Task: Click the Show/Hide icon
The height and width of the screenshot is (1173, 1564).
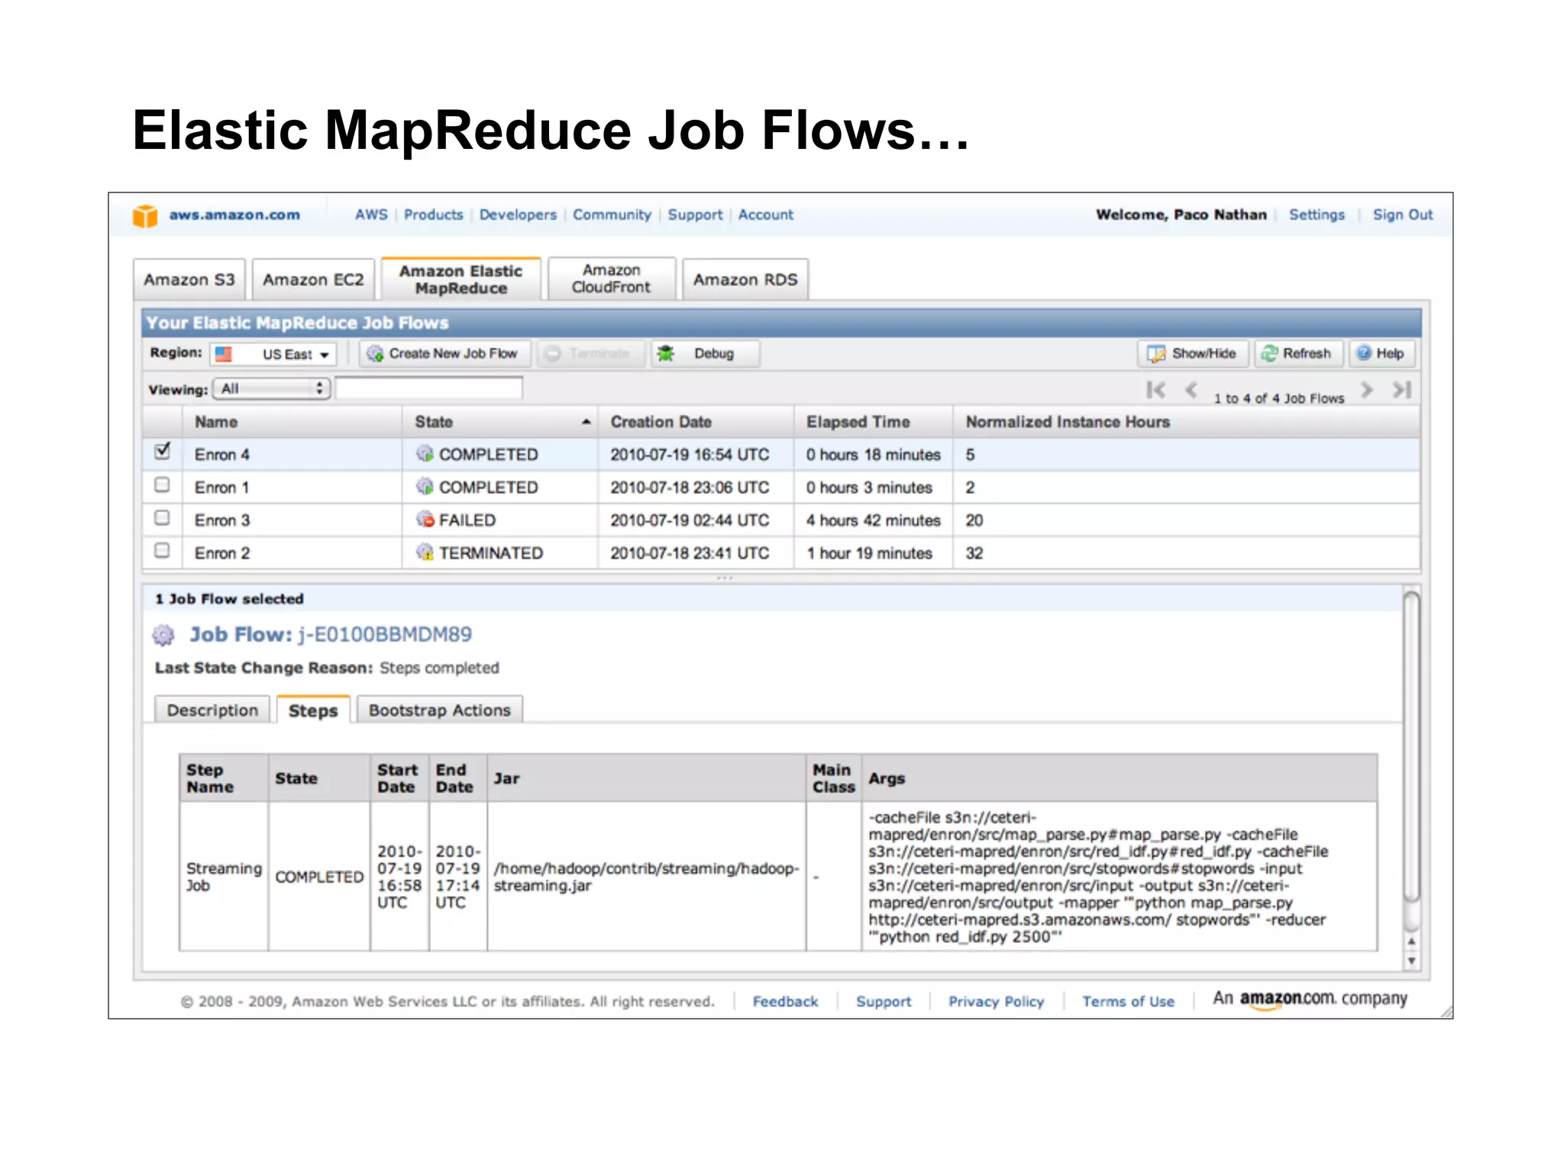Action: [1156, 354]
